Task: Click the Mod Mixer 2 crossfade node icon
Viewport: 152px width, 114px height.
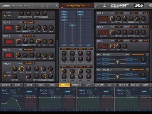Action: [117, 77]
